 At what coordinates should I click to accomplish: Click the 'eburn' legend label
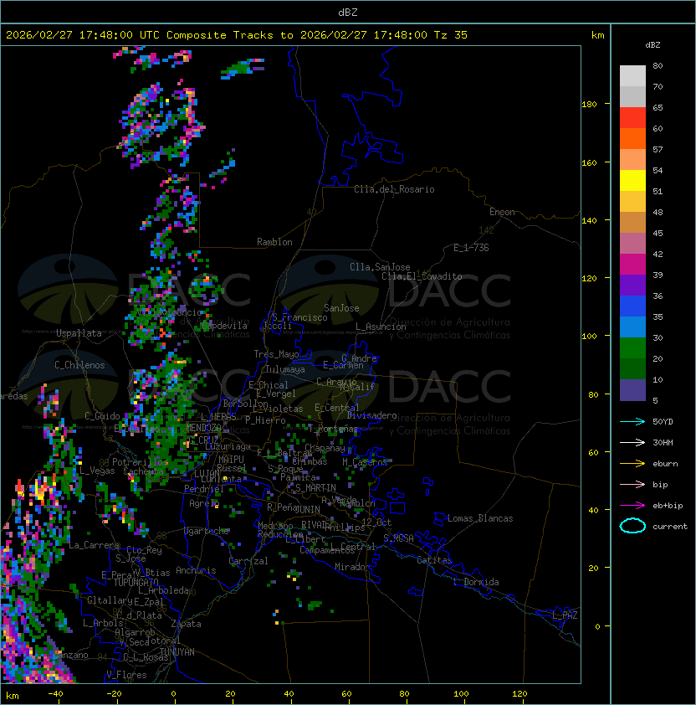click(665, 464)
